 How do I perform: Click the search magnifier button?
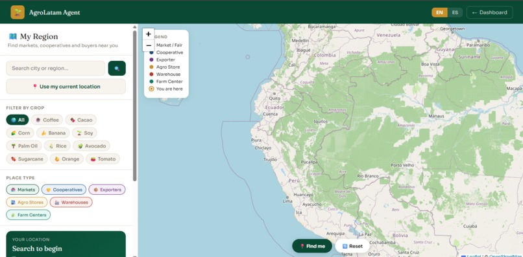coord(117,68)
